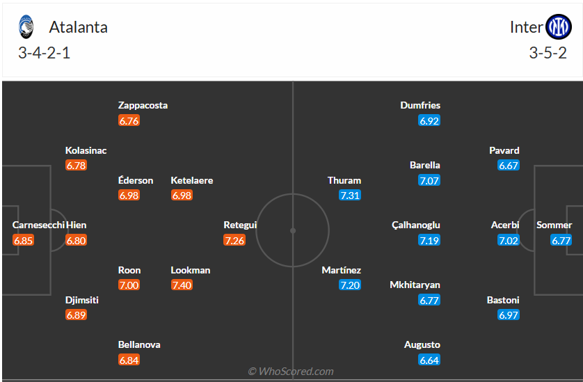Viewport: 583px width, 382px height.
Task: Select player Zappacosta on the pitch
Action: [x=143, y=105]
